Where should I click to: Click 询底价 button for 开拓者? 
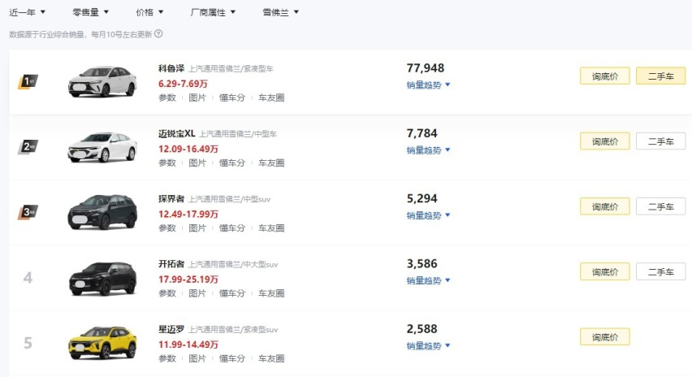point(604,271)
